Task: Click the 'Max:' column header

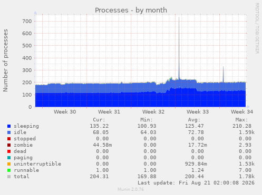Action: pos(242,120)
